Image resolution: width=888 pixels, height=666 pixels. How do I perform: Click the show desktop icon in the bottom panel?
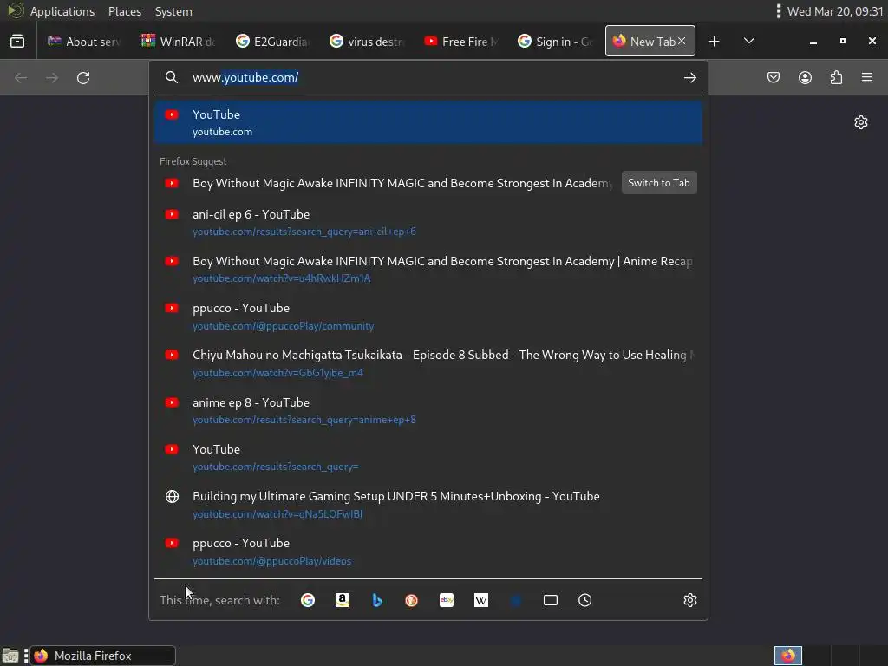(x=10, y=656)
